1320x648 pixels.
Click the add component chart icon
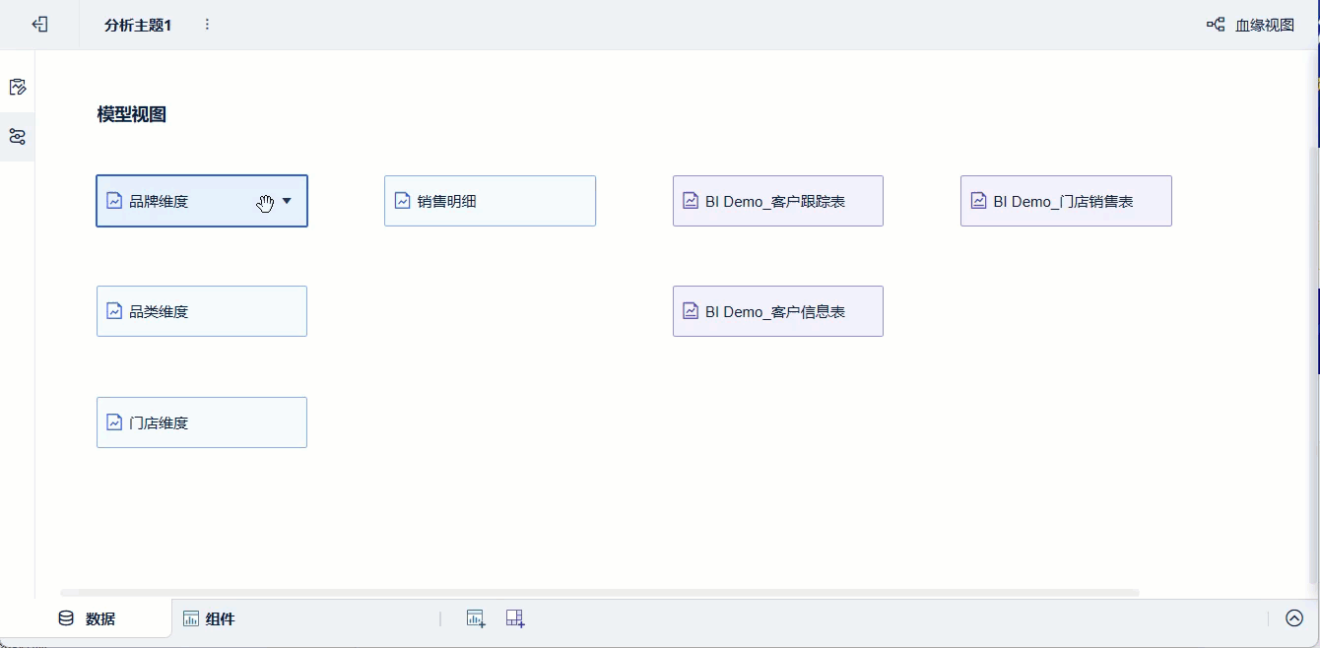click(x=476, y=618)
